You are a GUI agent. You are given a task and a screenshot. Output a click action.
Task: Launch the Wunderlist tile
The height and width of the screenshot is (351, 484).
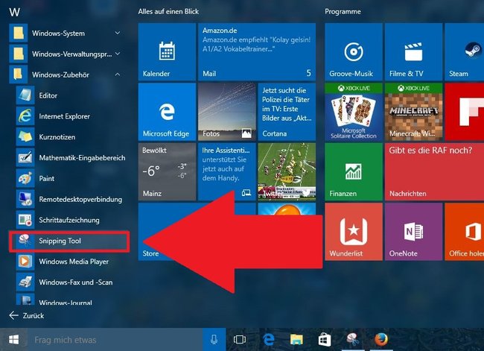pos(354,232)
